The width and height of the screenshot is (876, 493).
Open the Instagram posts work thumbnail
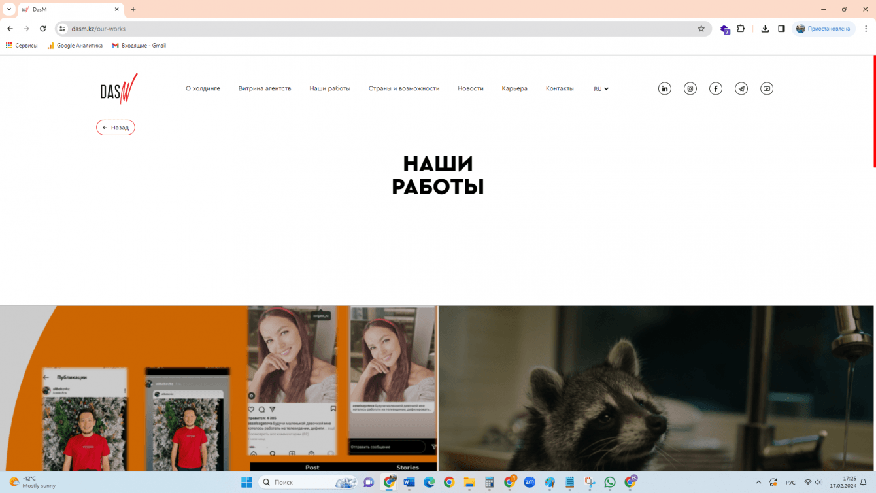pyautogui.click(x=219, y=388)
